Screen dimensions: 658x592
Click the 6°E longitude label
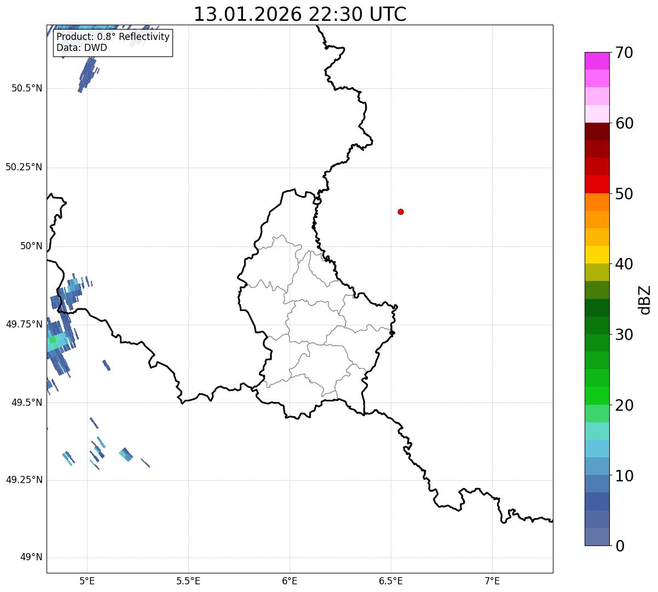tap(290, 581)
